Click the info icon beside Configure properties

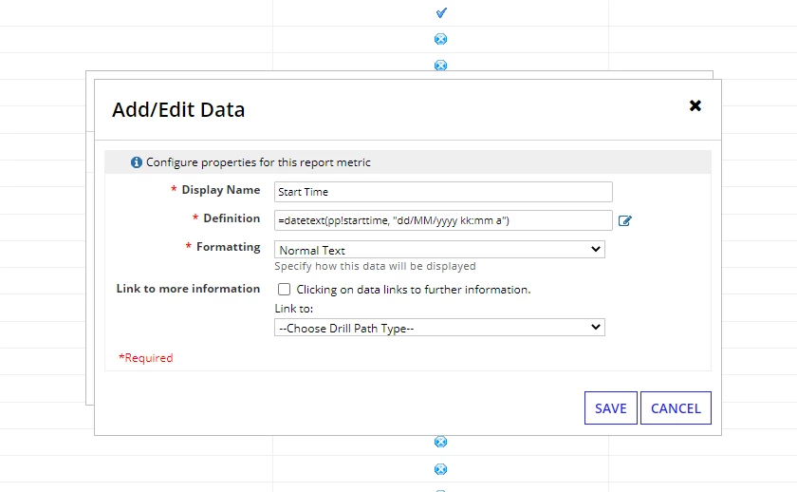(137, 162)
